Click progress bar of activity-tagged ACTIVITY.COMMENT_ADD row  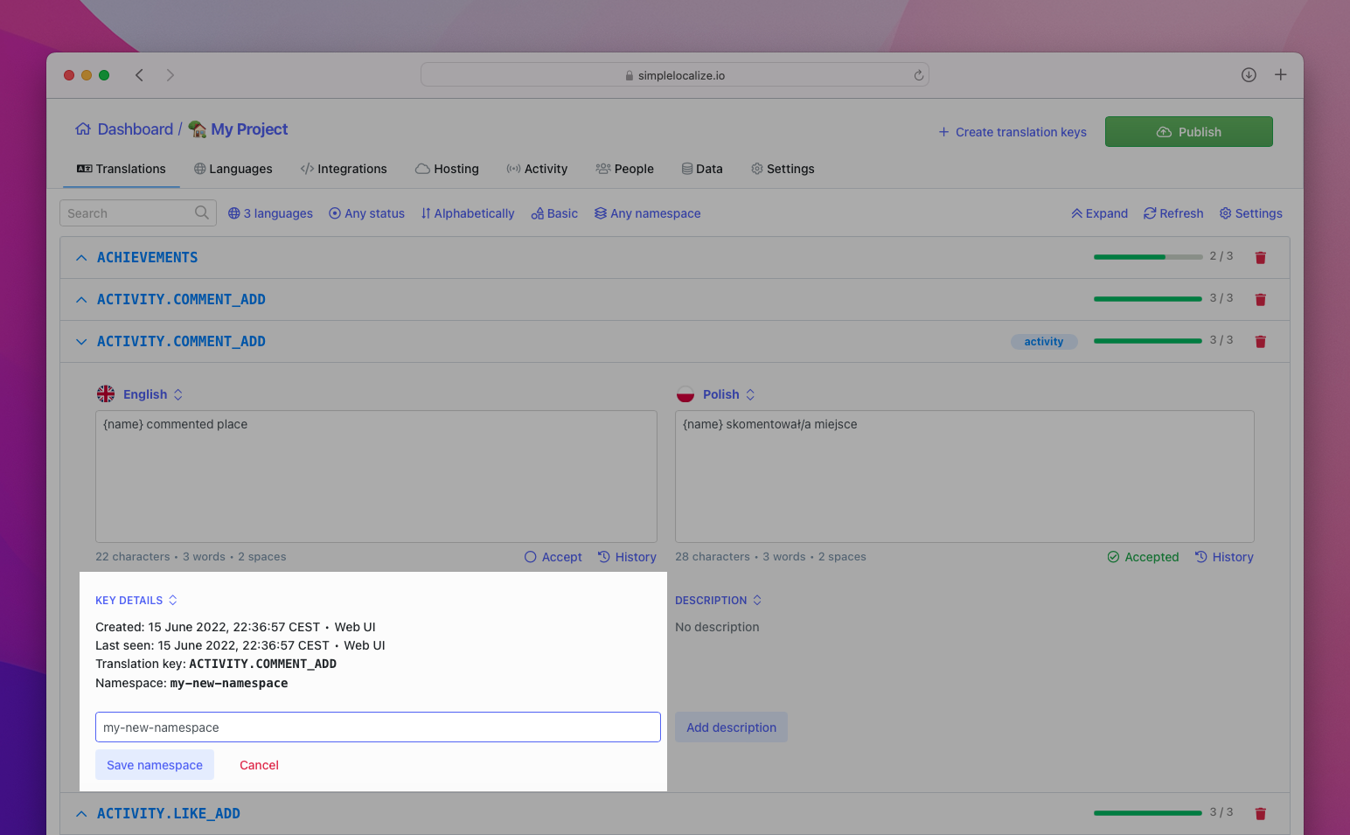[x=1148, y=341]
